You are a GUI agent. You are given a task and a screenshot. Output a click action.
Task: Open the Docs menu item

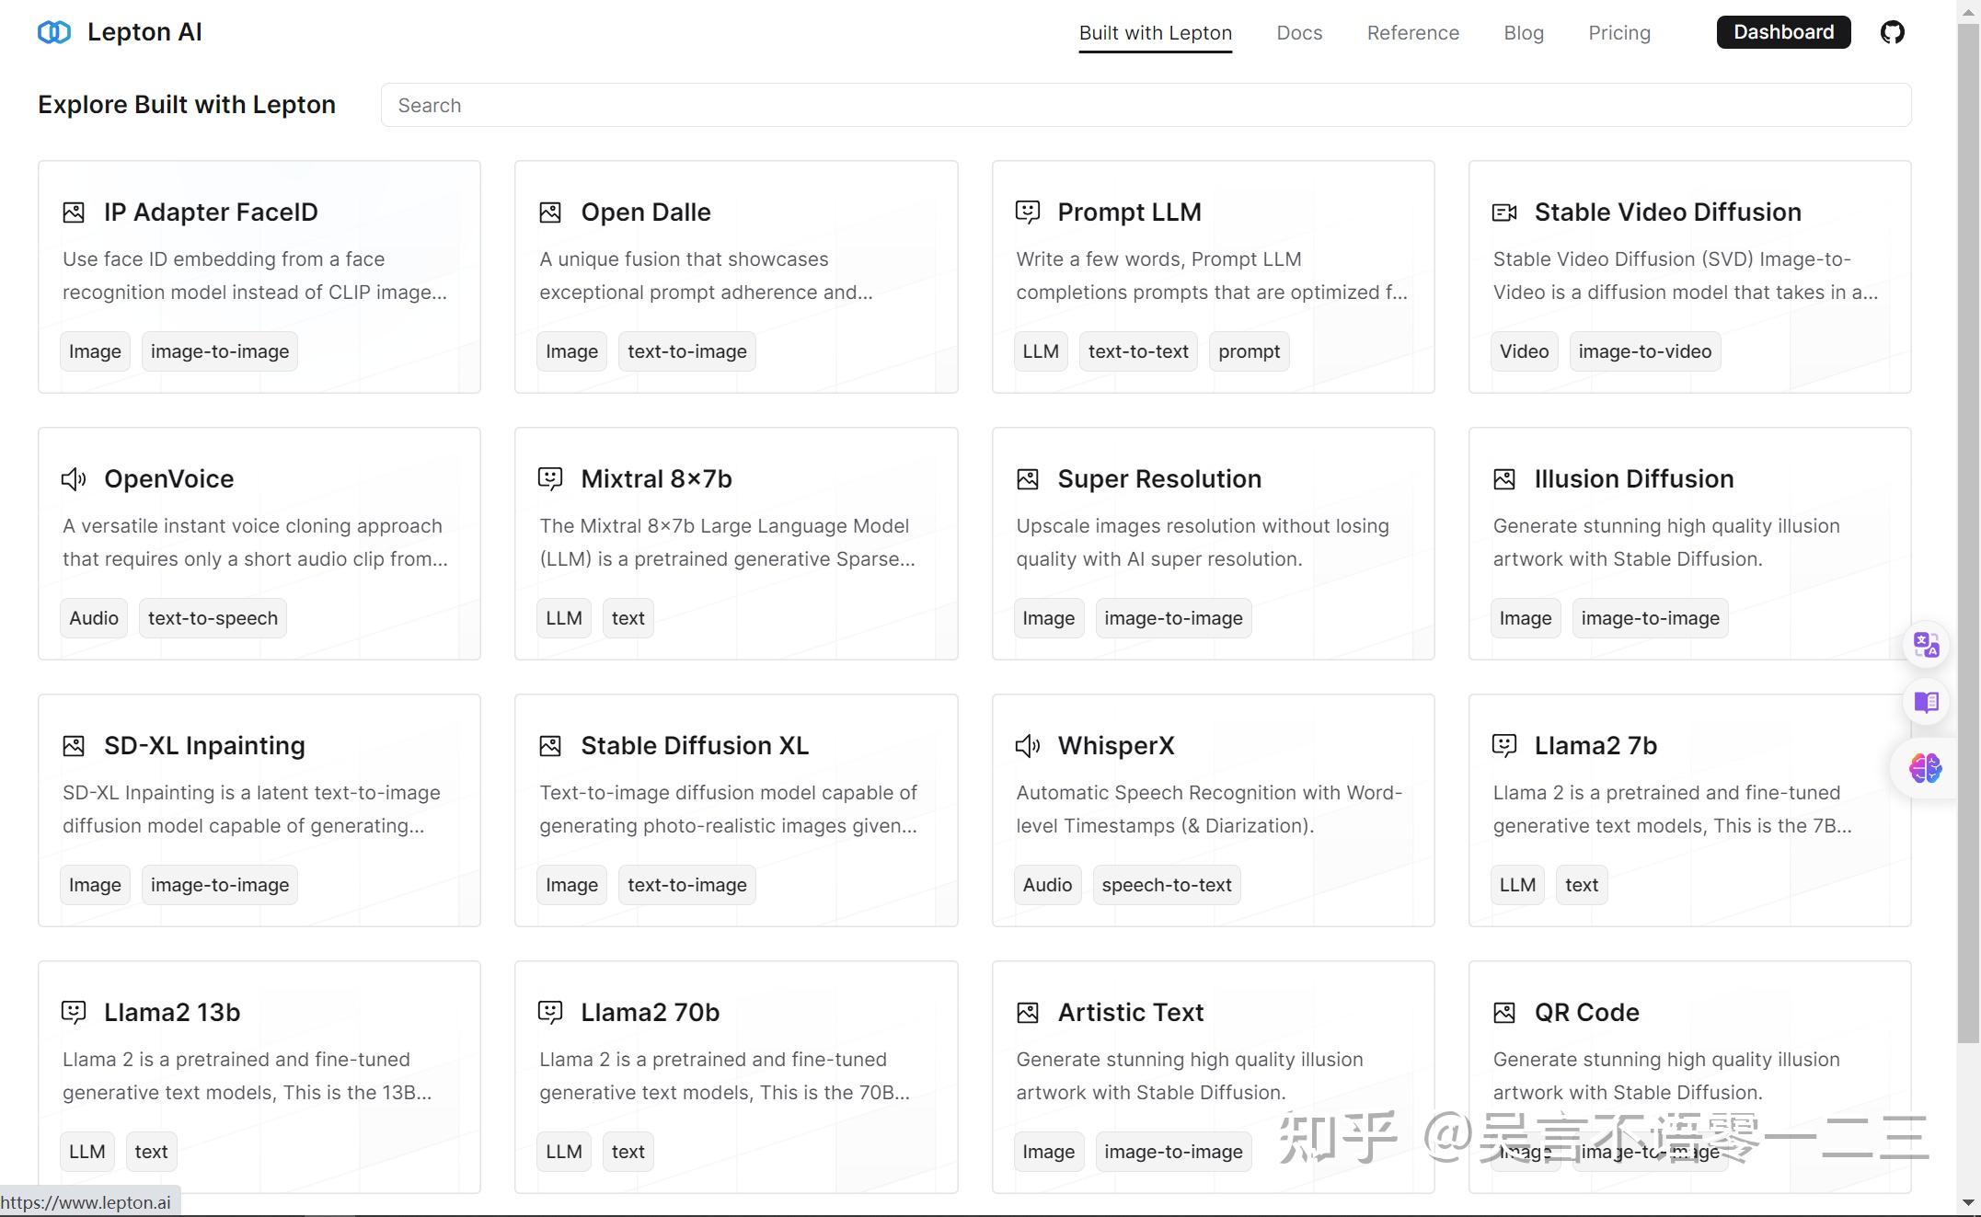(1299, 33)
